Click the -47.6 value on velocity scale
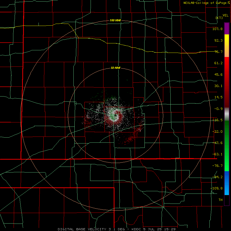Screen dimensions: 231x231 pyautogui.click(x=217, y=143)
